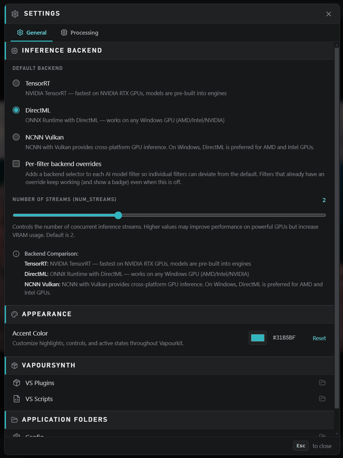Click the VS Plugins row label
The width and height of the screenshot is (343, 458).
(40, 383)
